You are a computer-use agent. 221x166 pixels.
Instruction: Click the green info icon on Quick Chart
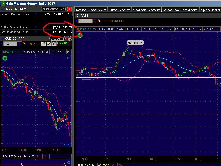(5, 58)
